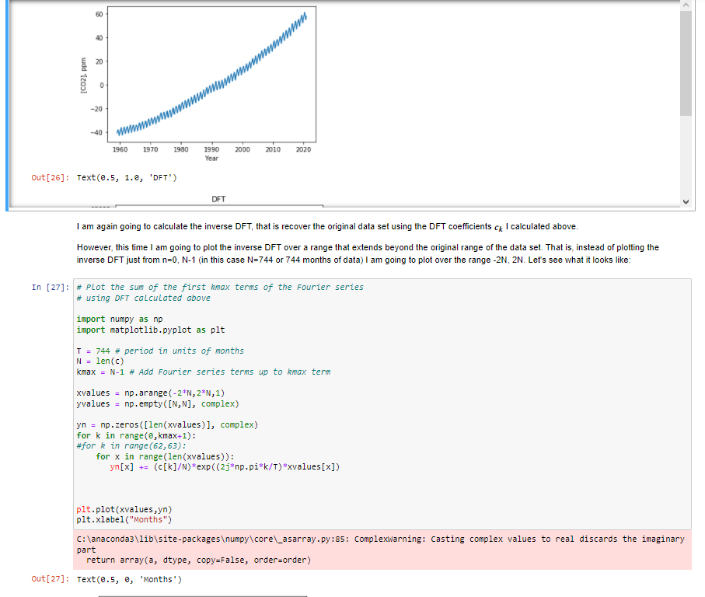
Task: Click the Out[26] output prompt label
Action: [x=49, y=176]
